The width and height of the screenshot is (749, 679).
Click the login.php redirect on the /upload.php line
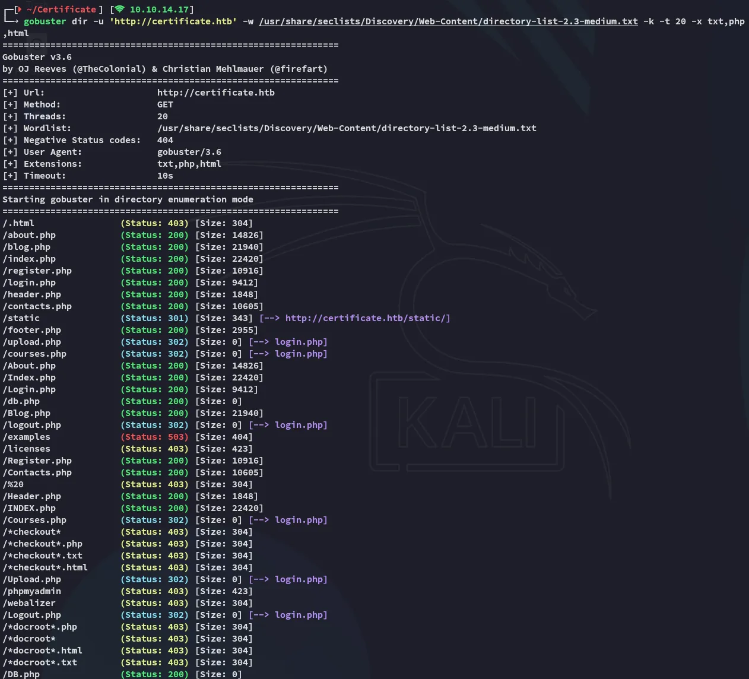tap(301, 342)
